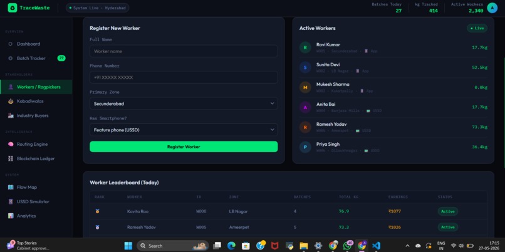Click Ramesh Yadav's 73.3kg value
Image resolution: width=505 pixels, height=252 pixels.
[x=479, y=128]
